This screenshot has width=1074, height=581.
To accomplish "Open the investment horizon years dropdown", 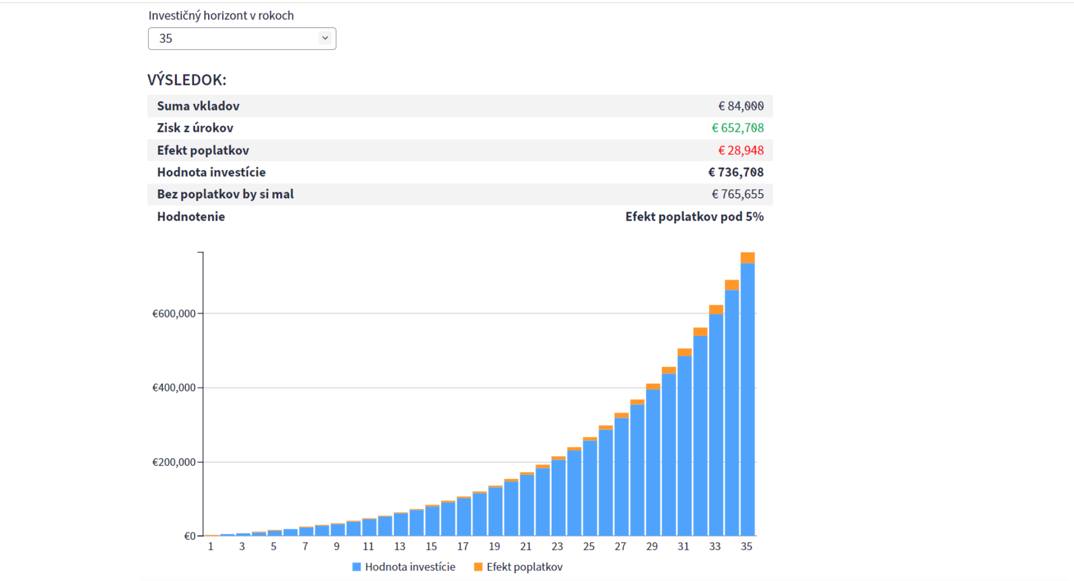I will 241,39.
